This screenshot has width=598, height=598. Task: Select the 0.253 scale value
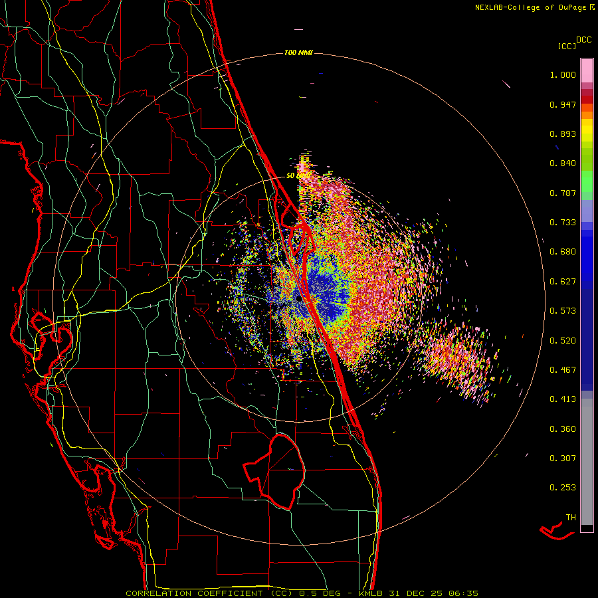(x=563, y=488)
